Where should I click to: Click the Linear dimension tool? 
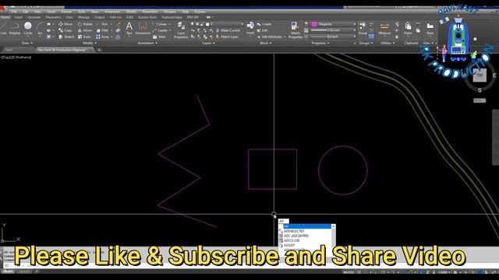160,24
